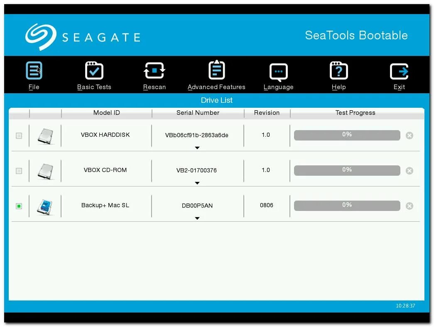Open the Language menu label
This screenshot has width=434, height=327.
[x=278, y=87]
